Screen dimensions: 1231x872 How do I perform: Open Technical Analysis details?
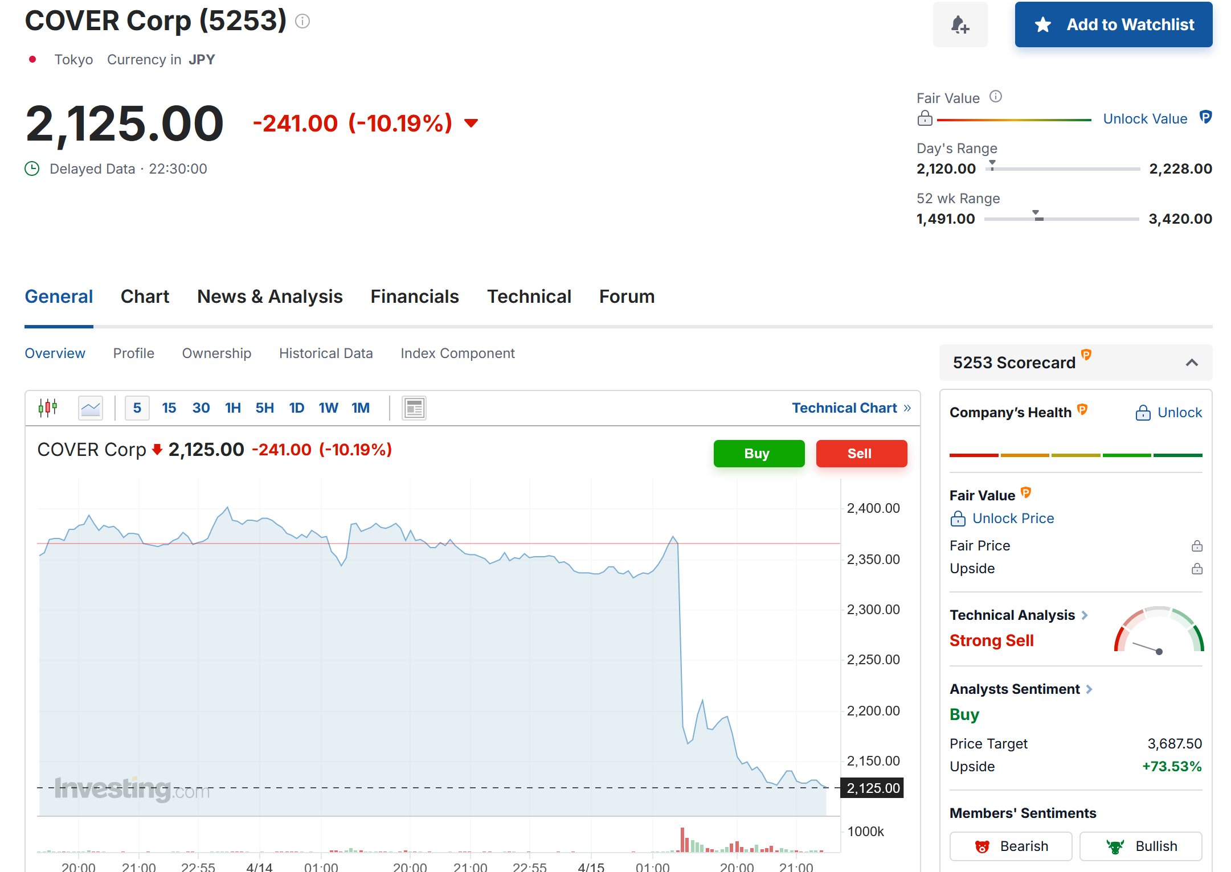(x=1019, y=615)
